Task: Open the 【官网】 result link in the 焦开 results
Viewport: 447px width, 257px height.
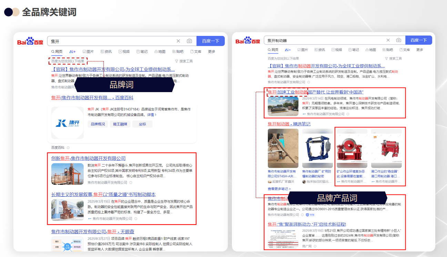Action: click(113, 69)
